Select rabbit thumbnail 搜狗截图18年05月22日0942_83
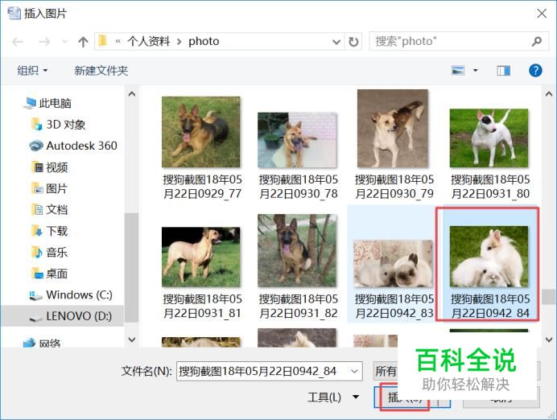This screenshot has width=557, height=420. point(391,264)
